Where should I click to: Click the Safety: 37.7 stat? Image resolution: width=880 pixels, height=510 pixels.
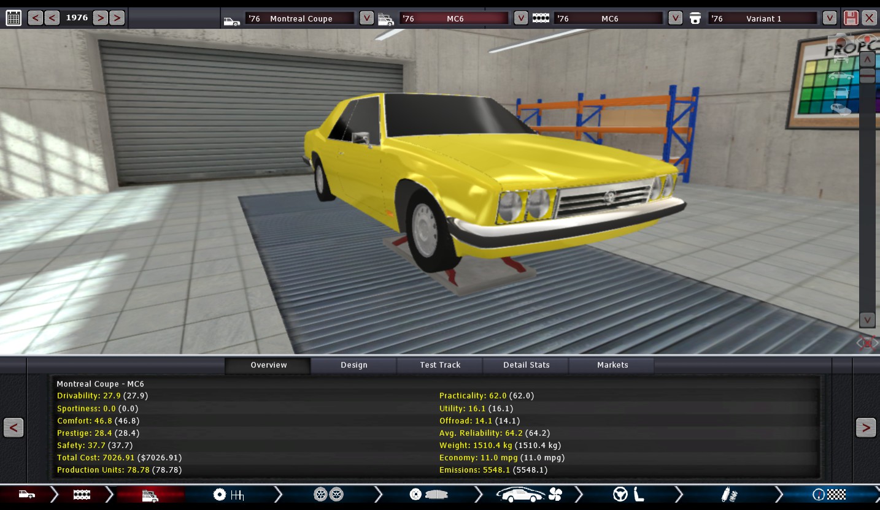(x=95, y=445)
